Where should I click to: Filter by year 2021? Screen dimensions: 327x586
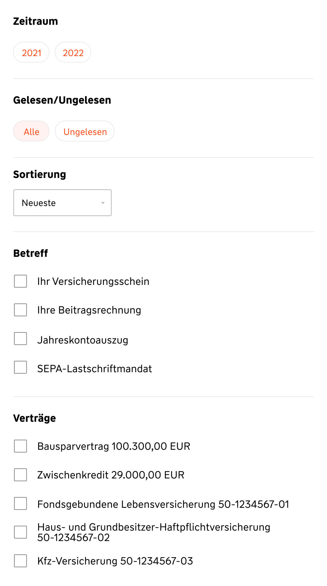click(31, 52)
